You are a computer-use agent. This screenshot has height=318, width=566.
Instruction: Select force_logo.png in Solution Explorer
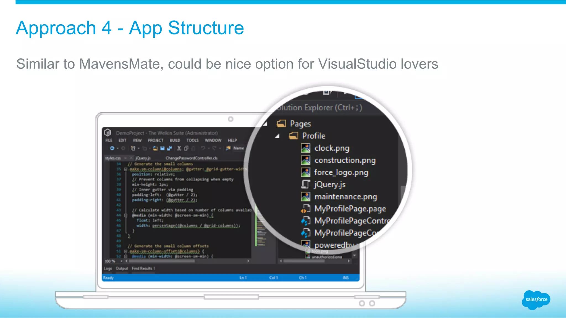tap(334, 172)
